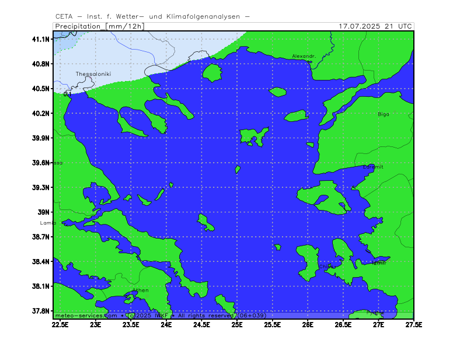467x350 pixels.
Task: Select the 40.8N latitude label
Action: point(41,64)
